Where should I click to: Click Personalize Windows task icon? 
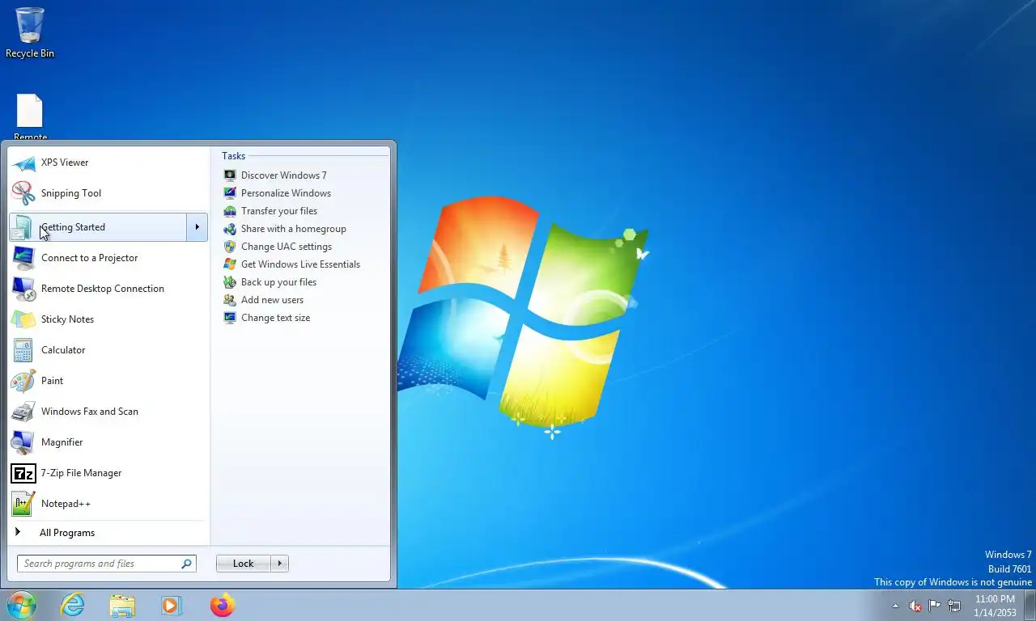(x=230, y=193)
